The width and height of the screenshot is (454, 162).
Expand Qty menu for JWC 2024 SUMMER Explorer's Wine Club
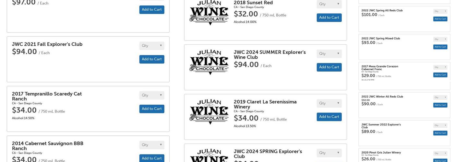click(x=329, y=54)
